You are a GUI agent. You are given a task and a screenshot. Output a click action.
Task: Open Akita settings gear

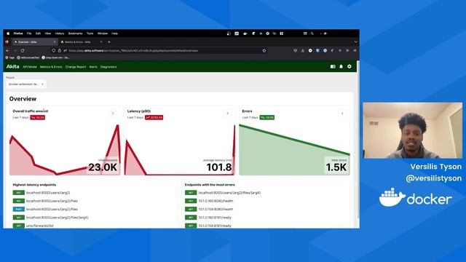click(349, 66)
